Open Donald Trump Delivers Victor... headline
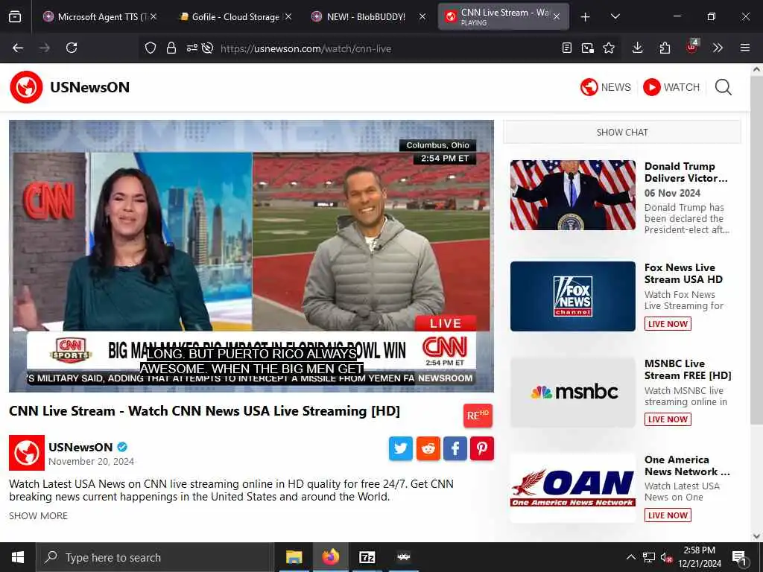The height and width of the screenshot is (572, 763). (x=686, y=172)
